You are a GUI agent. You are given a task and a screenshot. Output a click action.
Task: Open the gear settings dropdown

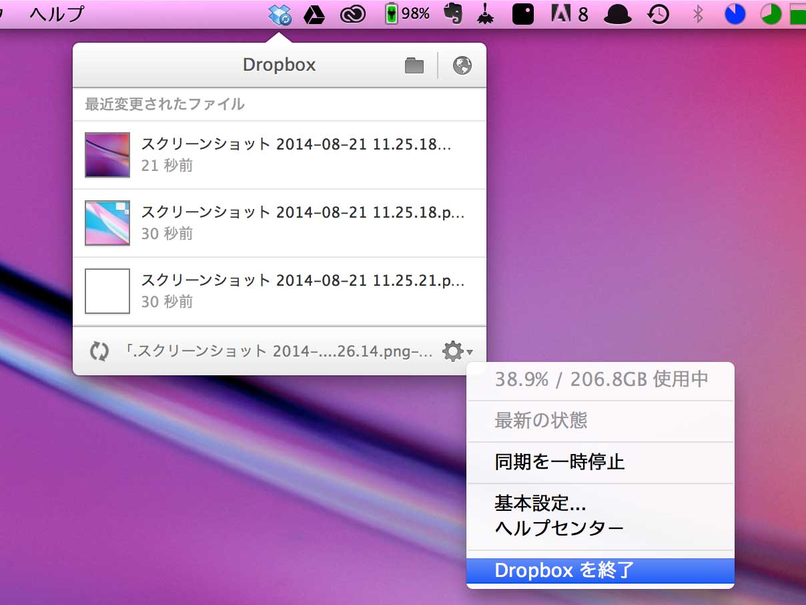[458, 351]
